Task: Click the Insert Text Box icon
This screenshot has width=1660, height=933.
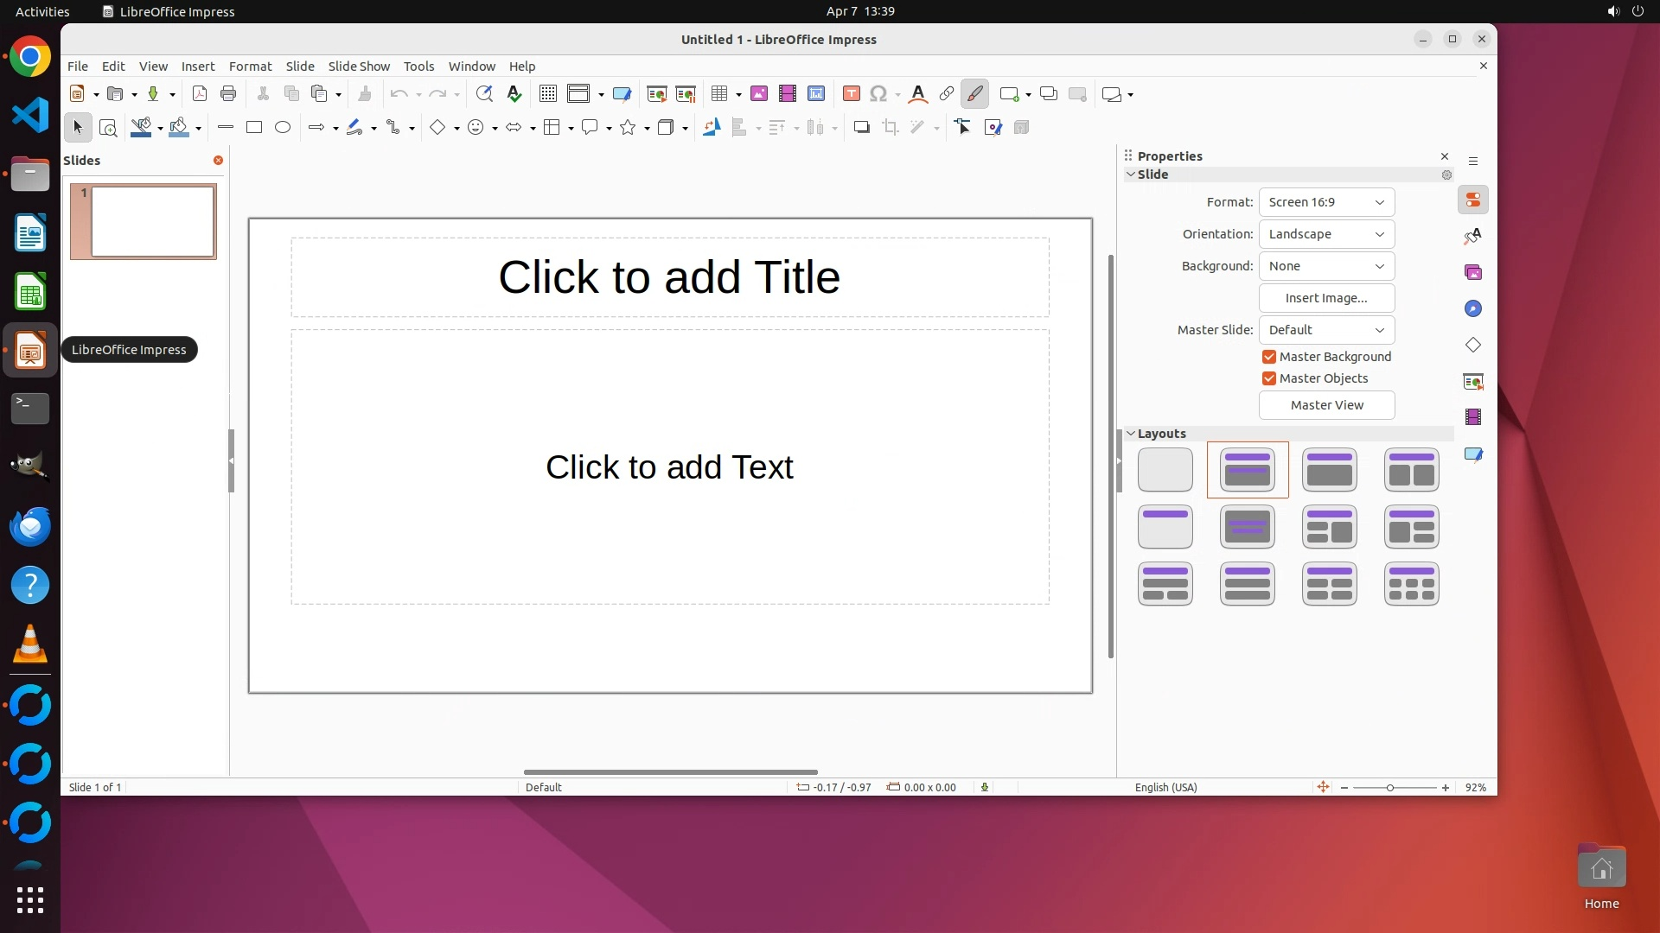Action: (x=851, y=94)
